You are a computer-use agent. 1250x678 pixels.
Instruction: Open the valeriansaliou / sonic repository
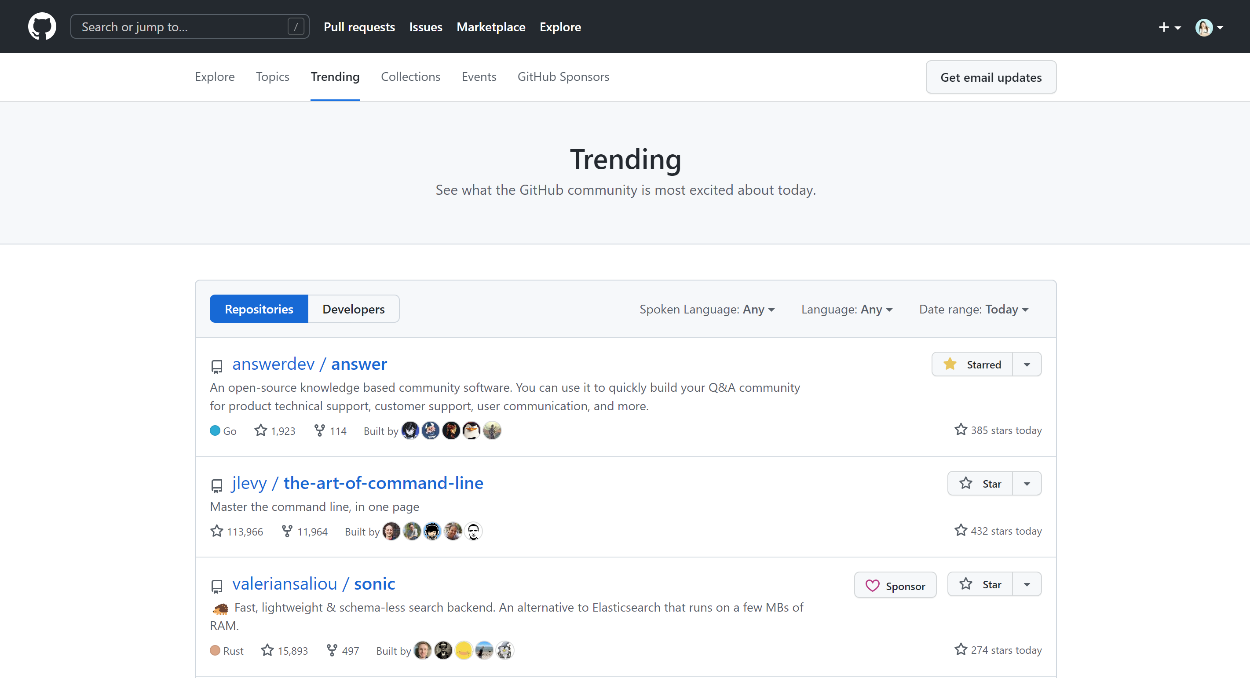tap(314, 583)
